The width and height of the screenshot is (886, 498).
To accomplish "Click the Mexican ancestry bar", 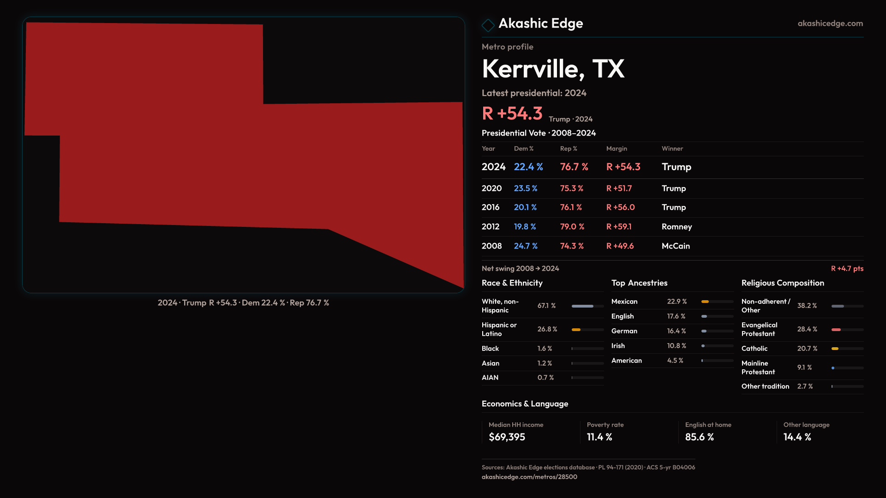I will click(705, 302).
